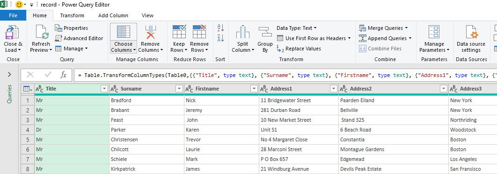Open the Quick Access Toolbar customize arrow
497x174 pixels.
[x=31, y=6]
